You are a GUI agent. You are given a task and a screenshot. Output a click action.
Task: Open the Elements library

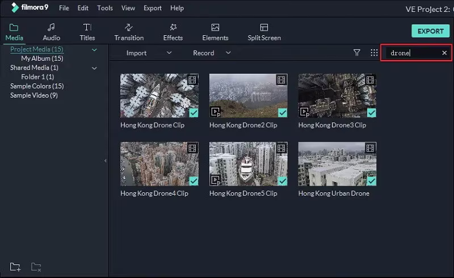click(215, 32)
